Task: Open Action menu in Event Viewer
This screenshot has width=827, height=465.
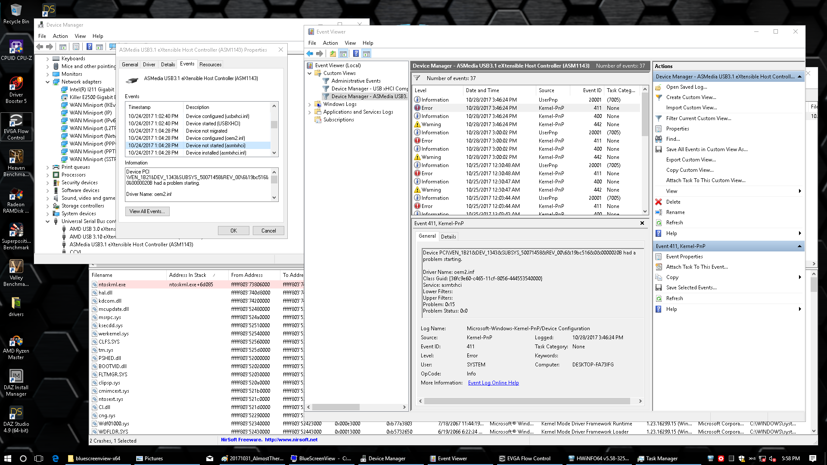Action: coord(330,43)
